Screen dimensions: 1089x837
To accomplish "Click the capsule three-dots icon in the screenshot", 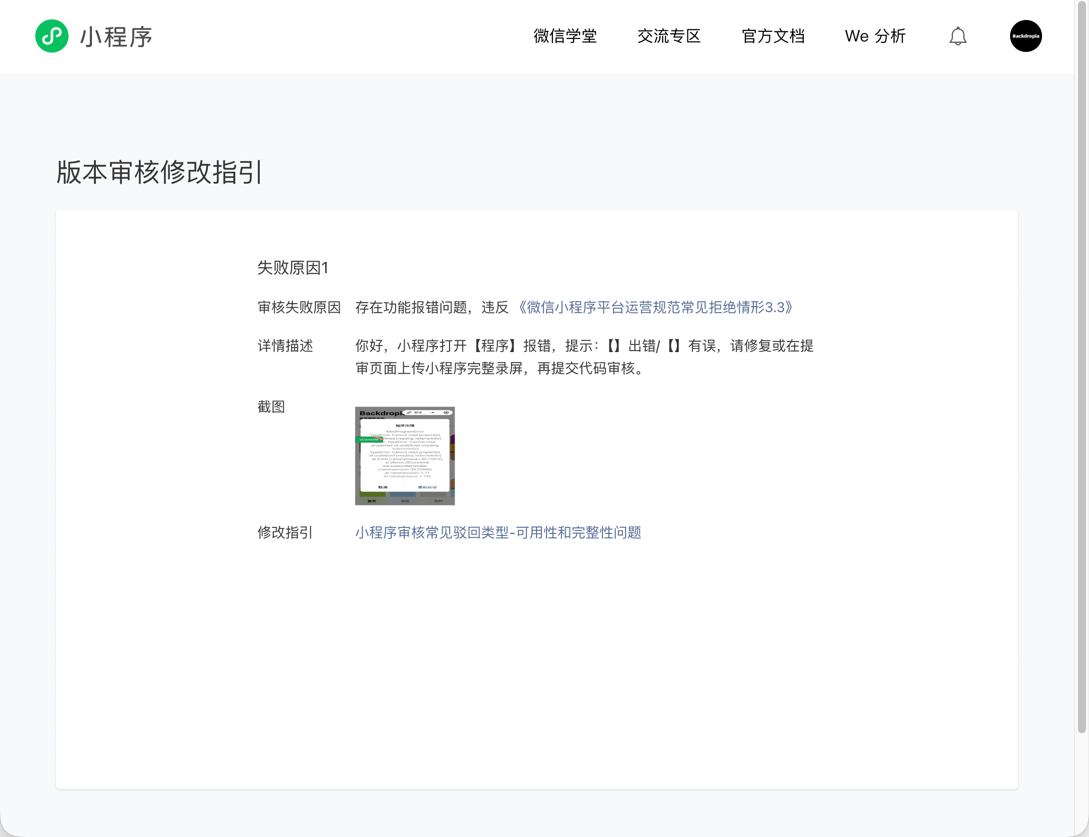I will click(433, 413).
